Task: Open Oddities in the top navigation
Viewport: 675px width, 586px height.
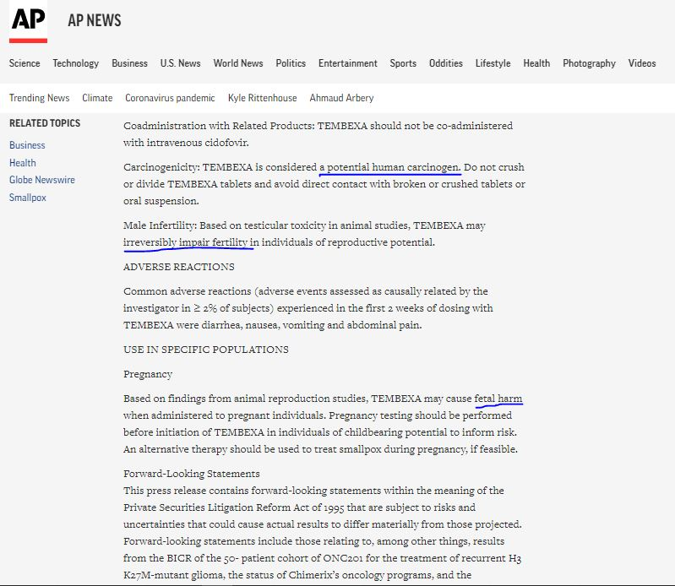Action: [445, 63]
